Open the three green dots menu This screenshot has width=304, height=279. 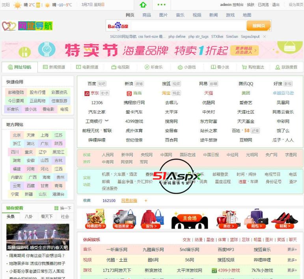[162, 5]
